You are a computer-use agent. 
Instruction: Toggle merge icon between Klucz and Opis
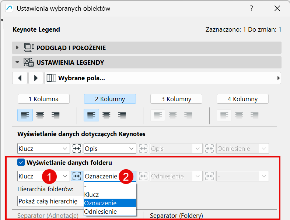click(x=77, y=149)
